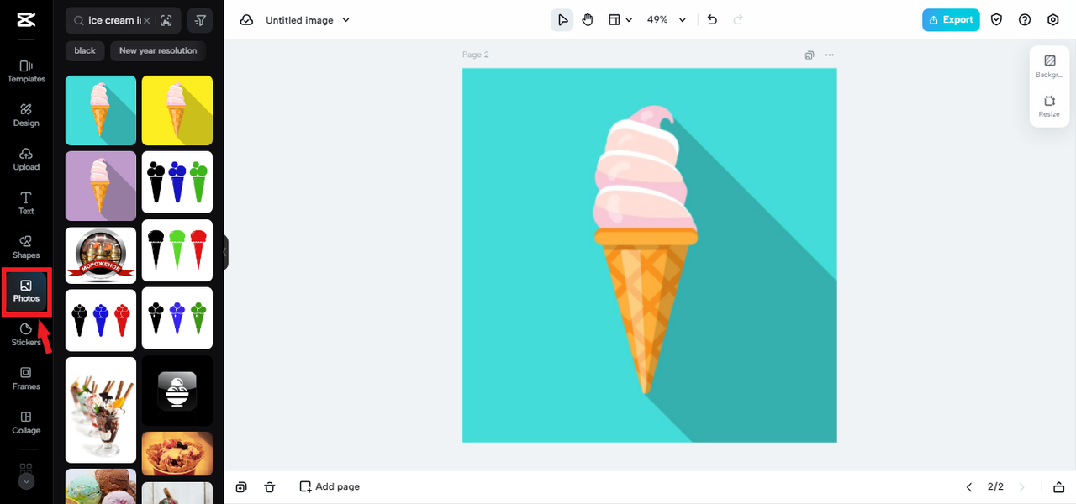Open the pages layer panel icon
Image resolution: width=1076 pixels, height=504 pixels.
[x=1059, y=487]
